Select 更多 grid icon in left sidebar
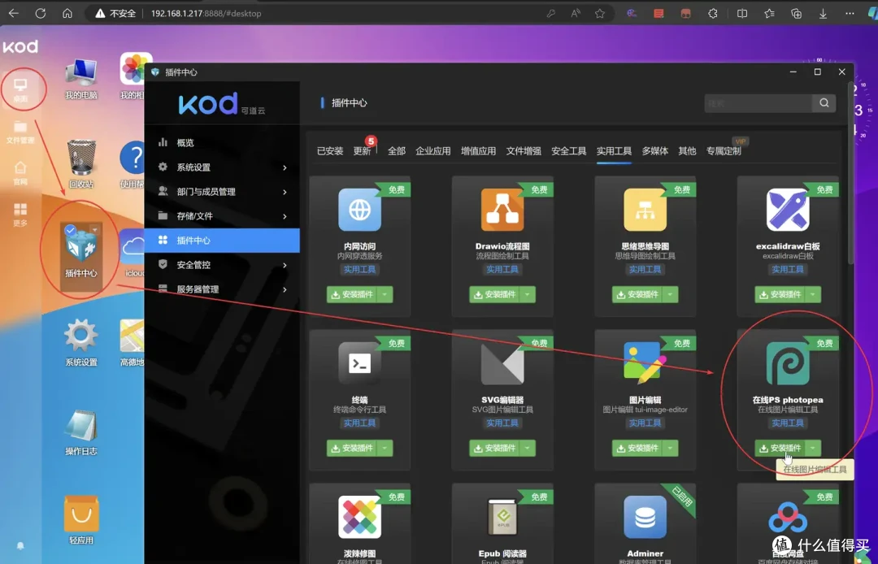The image size is (878, 564). (20, 215)
